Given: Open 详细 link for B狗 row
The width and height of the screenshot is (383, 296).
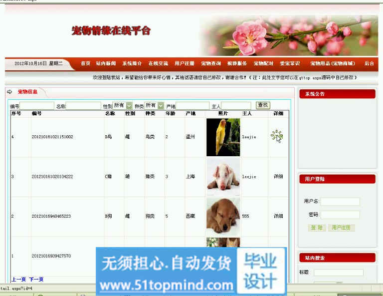Looking at the screenshot, I should [x=278, y=216].
